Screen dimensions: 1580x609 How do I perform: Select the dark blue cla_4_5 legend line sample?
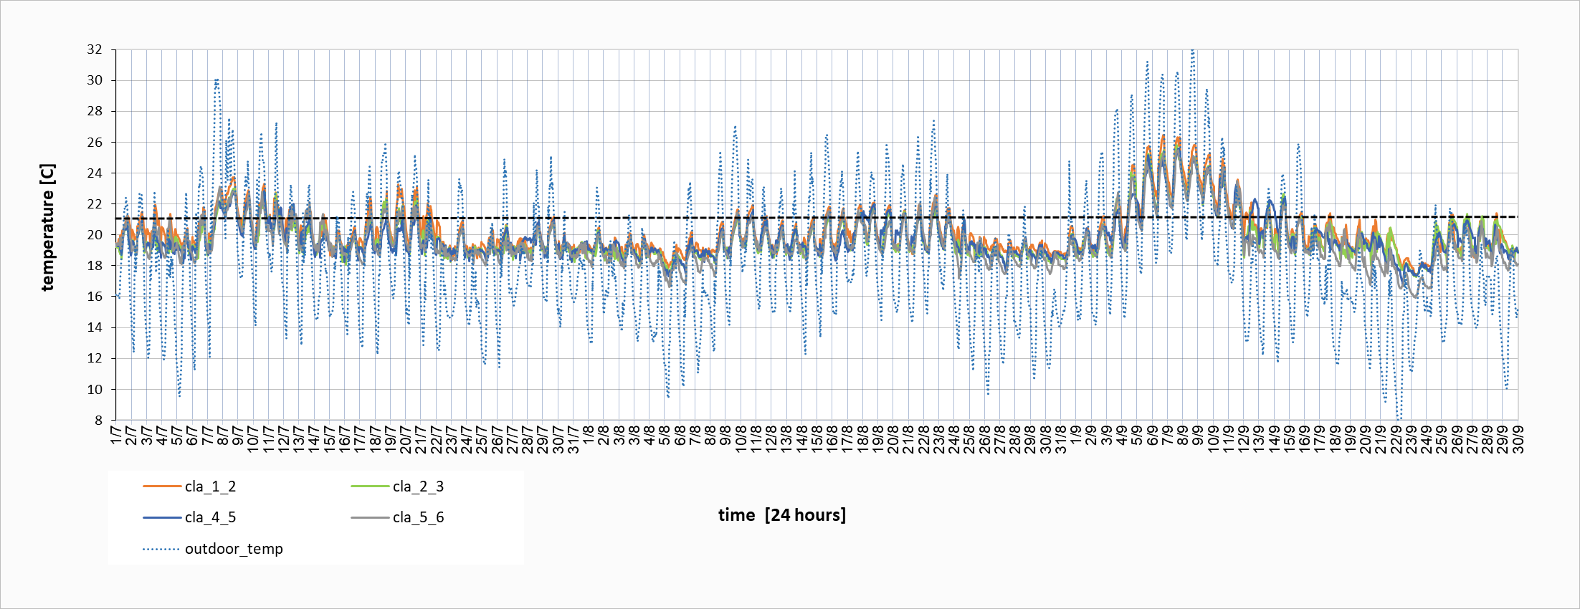(161, 517)
